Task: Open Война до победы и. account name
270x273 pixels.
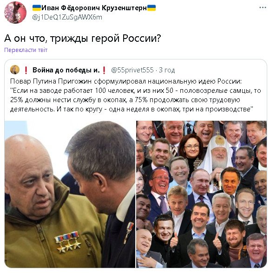Action: pyautogui.click(x=66, y=70)
